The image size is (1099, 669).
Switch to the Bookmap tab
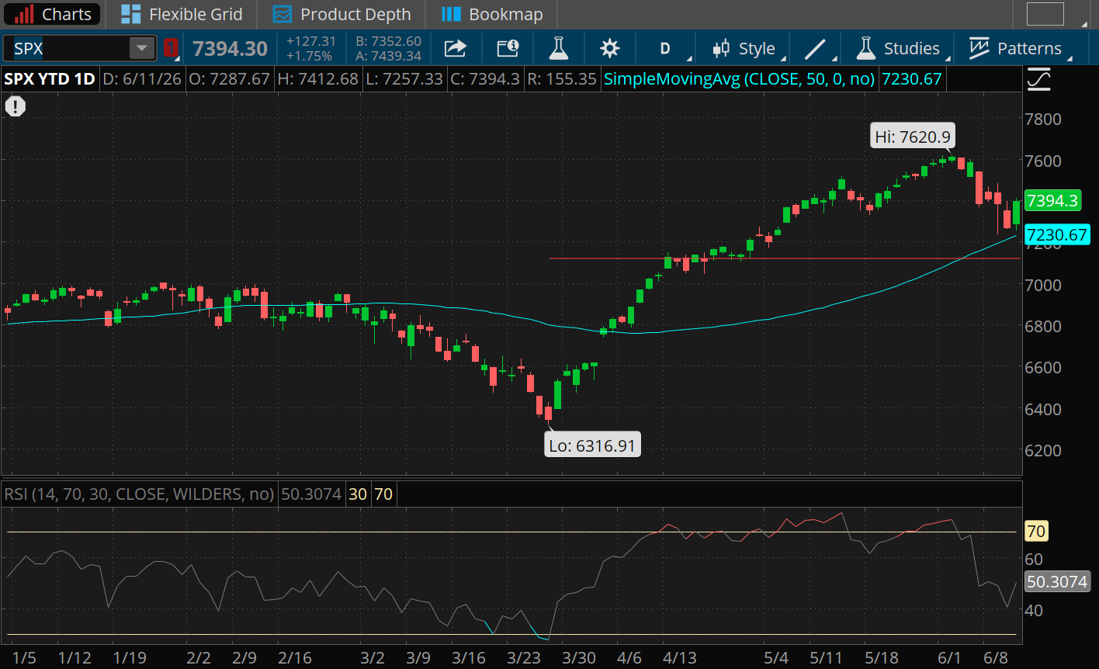point(492,14)
